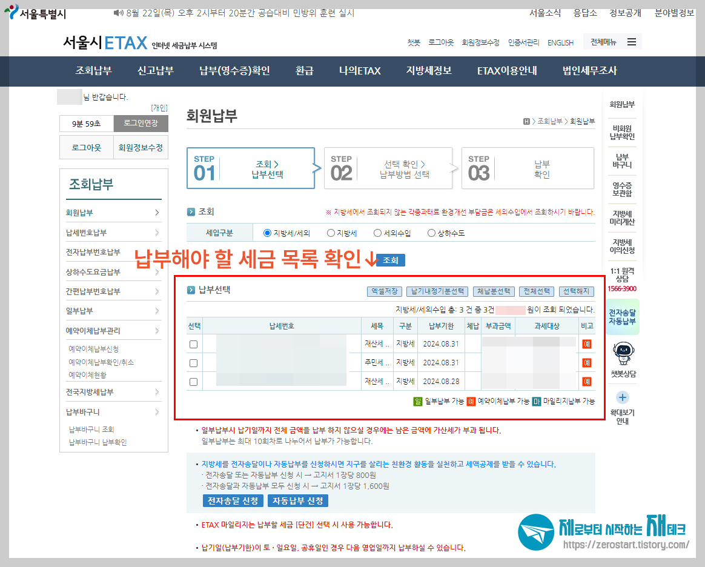Expand the 일부납부 sidebar arrow
The image size is (705, 567).
(x=157, y=311)
